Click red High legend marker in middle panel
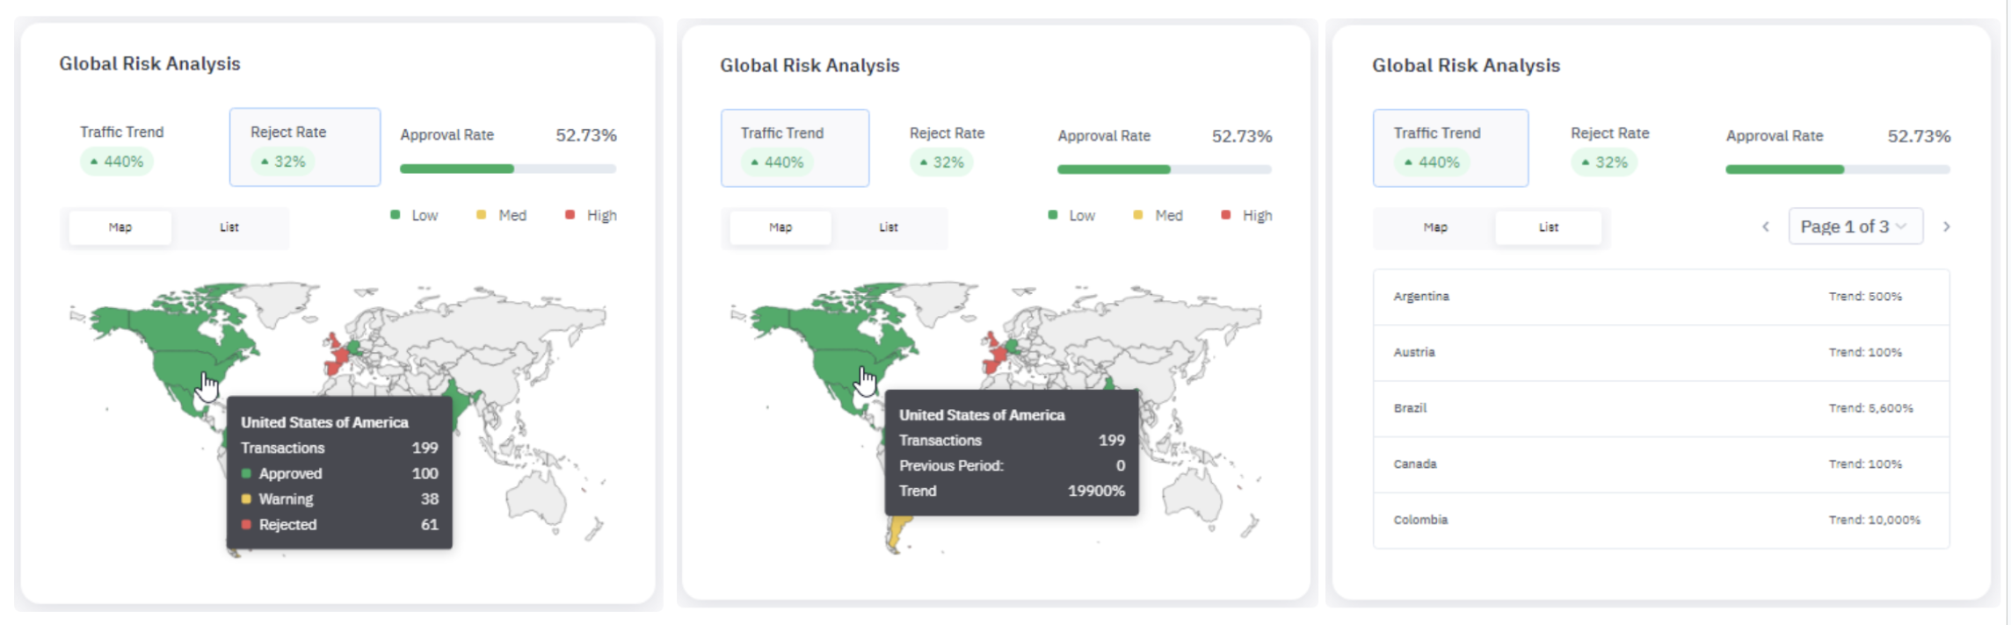The height and width of the screenshot is (625, 2011). point(1225,216)
